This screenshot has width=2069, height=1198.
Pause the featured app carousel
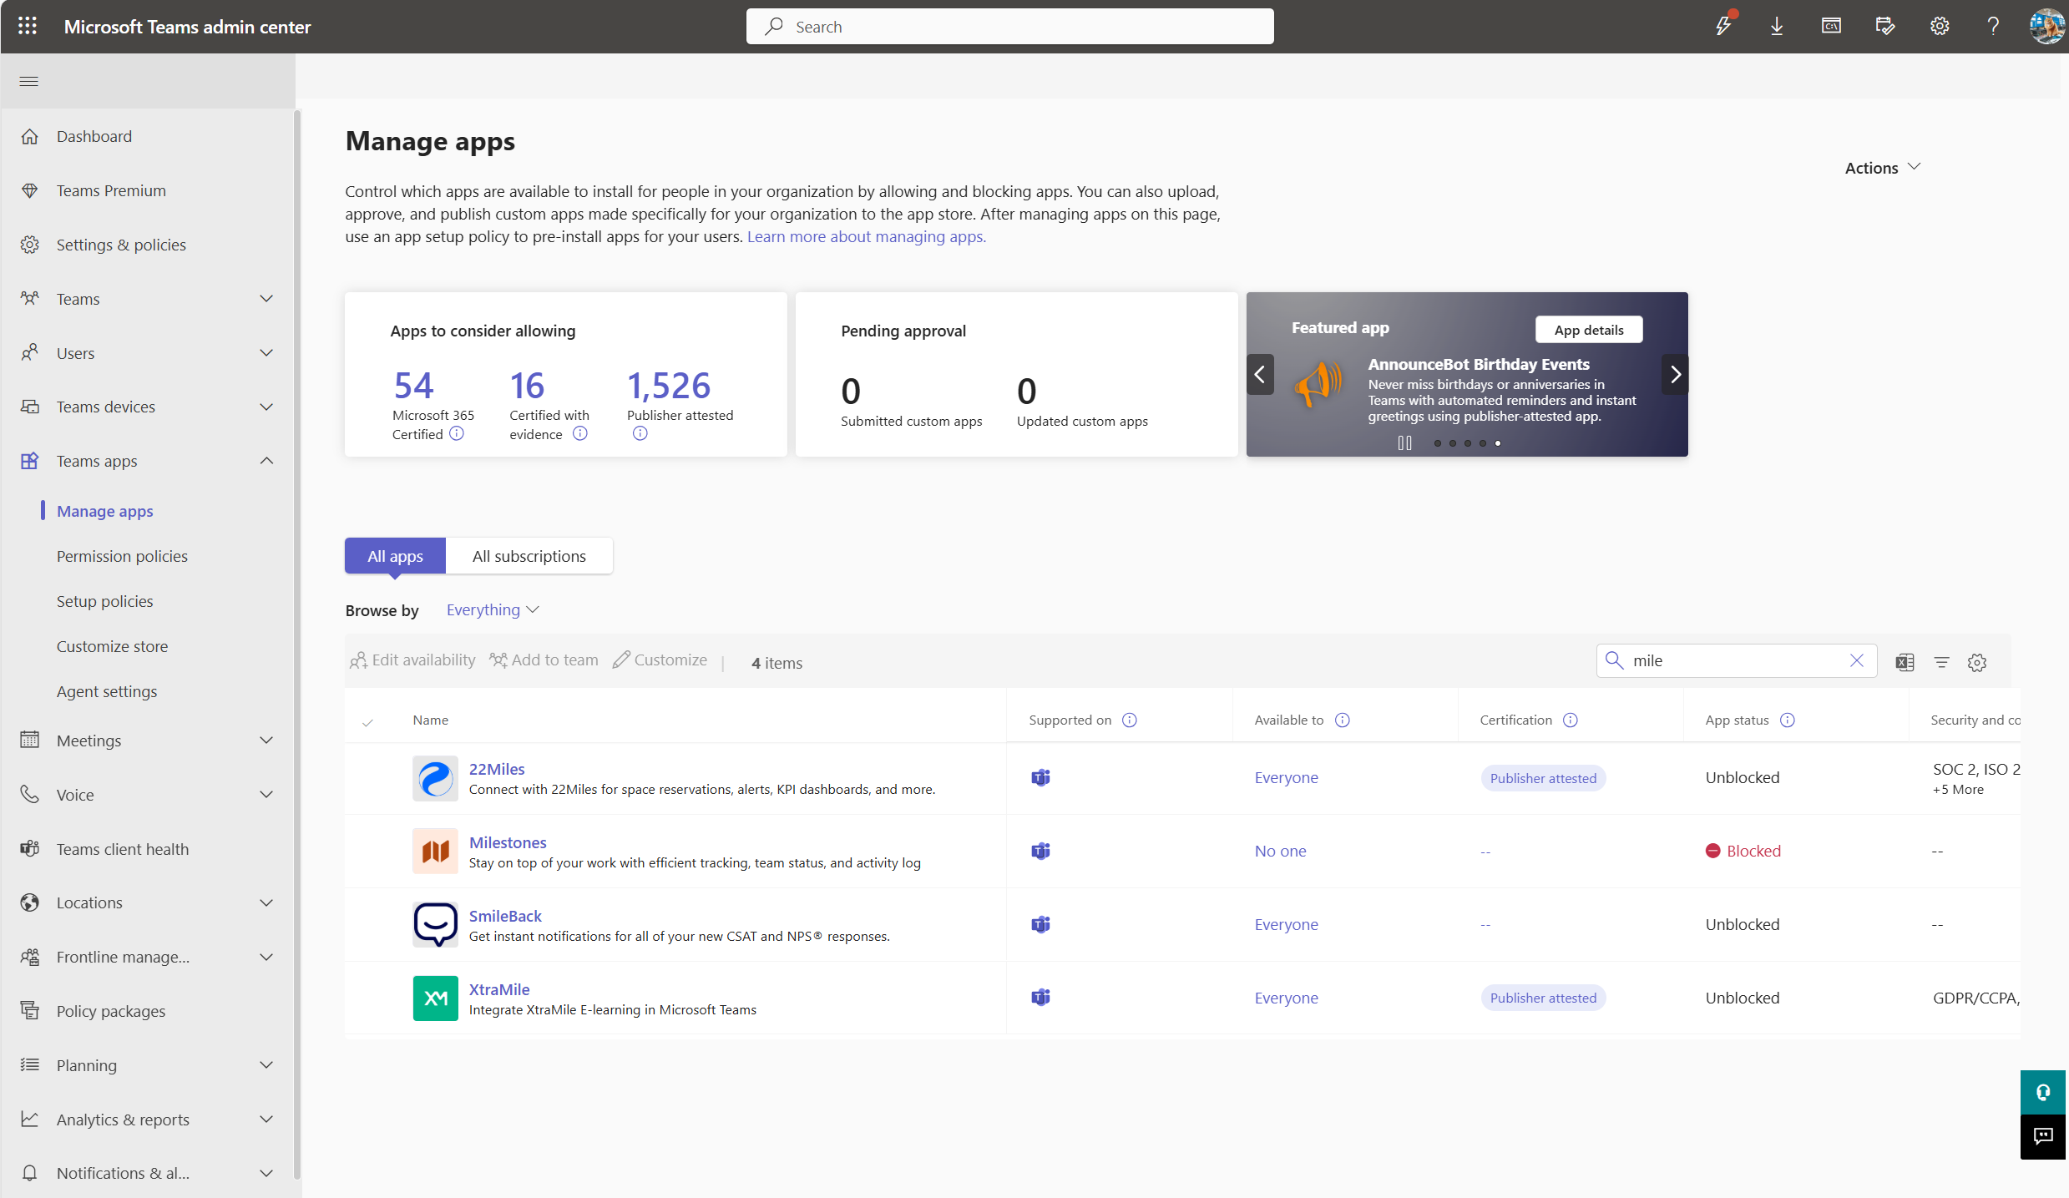click(1404, 443)
